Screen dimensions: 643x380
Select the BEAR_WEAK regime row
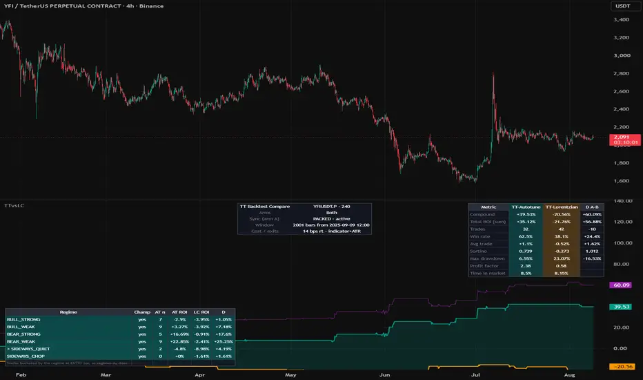[120, 341]
